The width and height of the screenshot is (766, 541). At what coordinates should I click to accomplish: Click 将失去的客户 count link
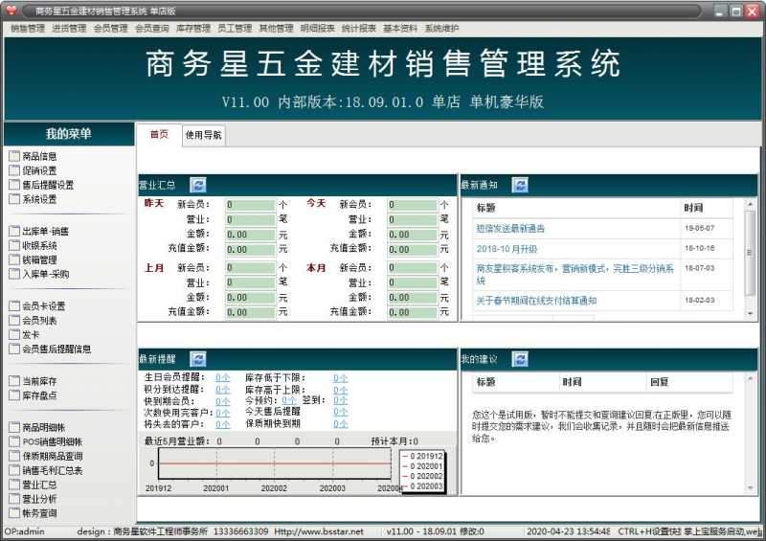pyautogui.click(x=223, y=424)
